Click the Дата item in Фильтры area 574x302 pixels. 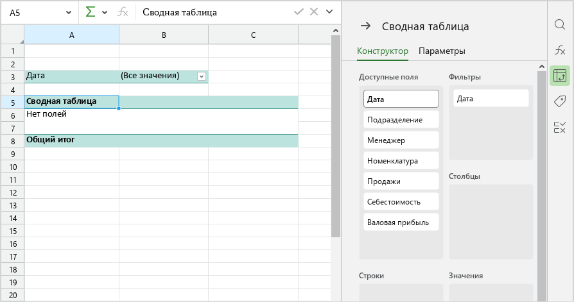click(x=491, y=98)
